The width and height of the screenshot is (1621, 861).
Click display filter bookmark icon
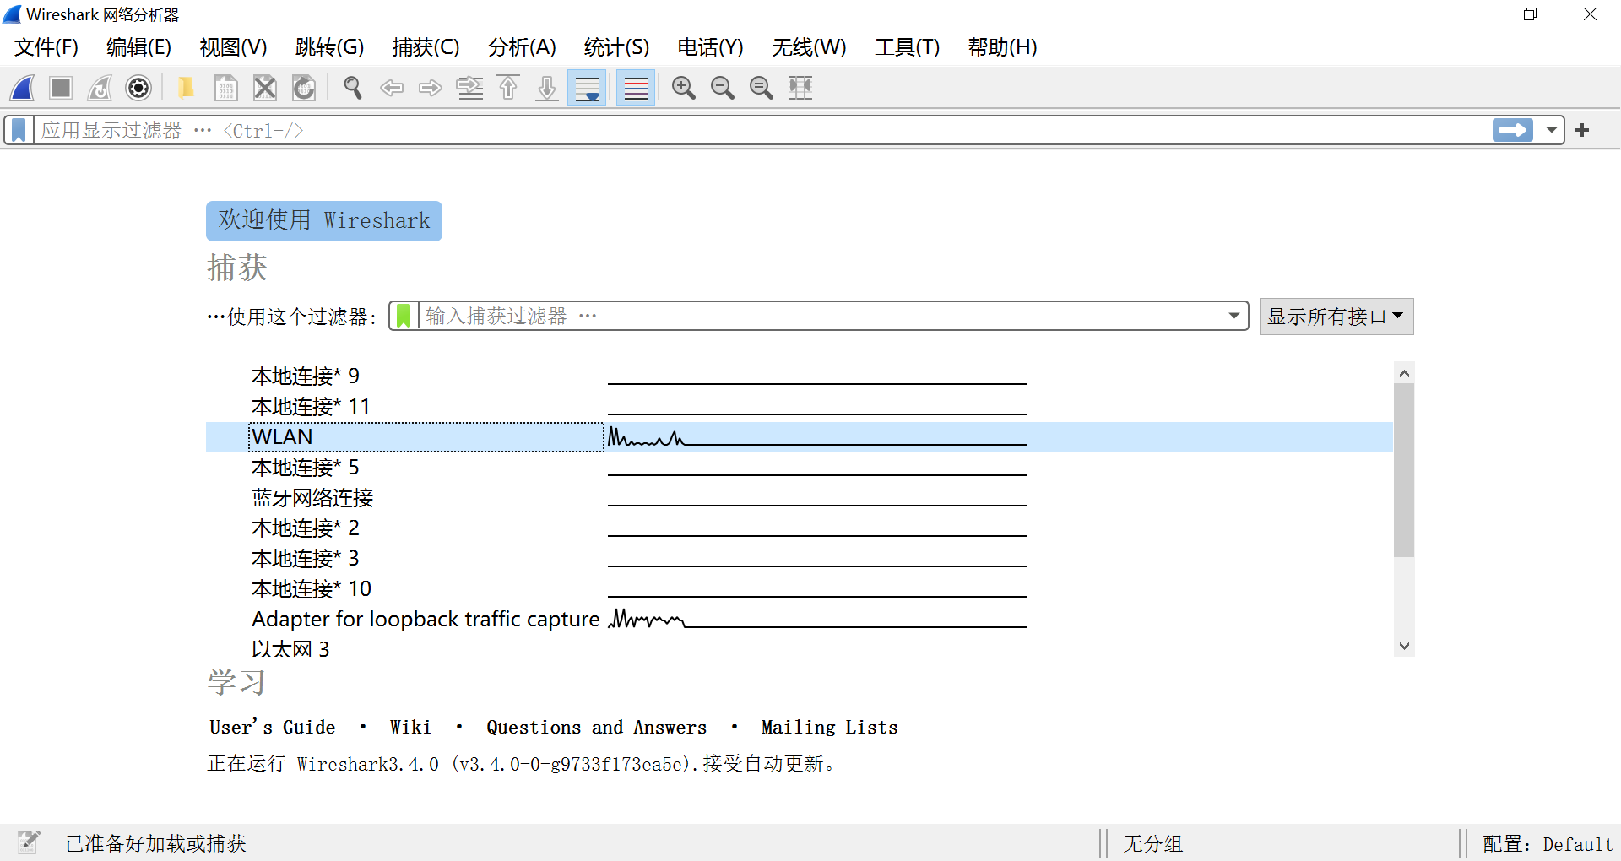(x=19, y=130)
